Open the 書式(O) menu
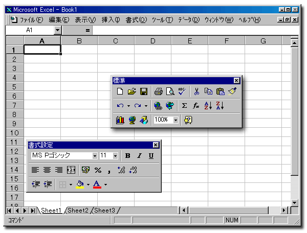Screen dimensions: 307x233 point(136,20)
